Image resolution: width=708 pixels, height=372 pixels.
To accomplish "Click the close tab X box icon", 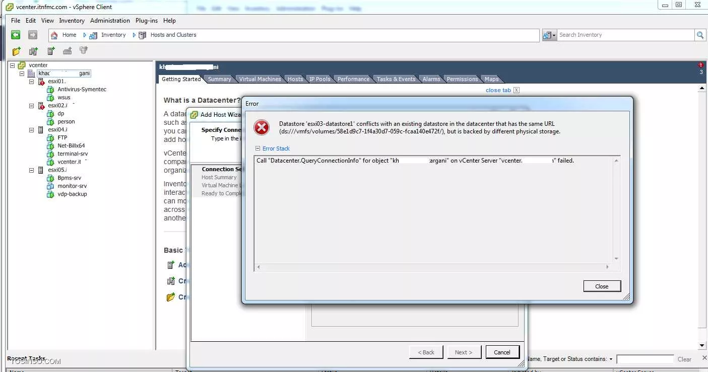I will (517, 90).
